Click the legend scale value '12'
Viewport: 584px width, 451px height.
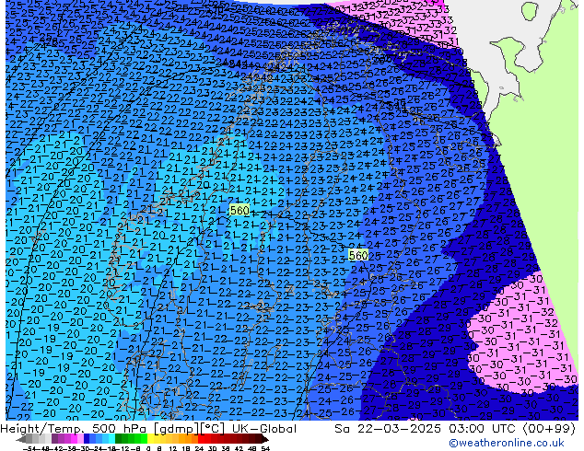173,448
